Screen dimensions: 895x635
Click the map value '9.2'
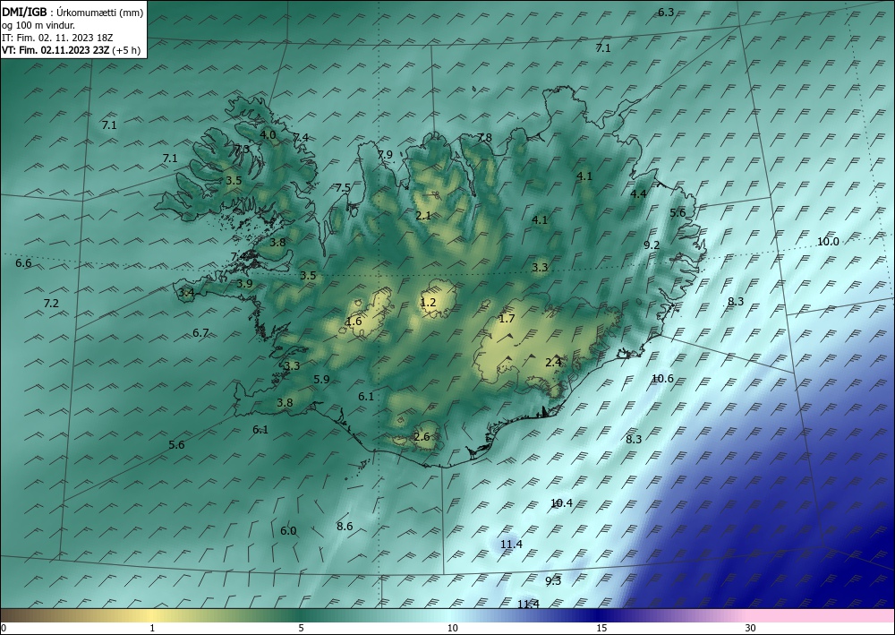(652, 245)
